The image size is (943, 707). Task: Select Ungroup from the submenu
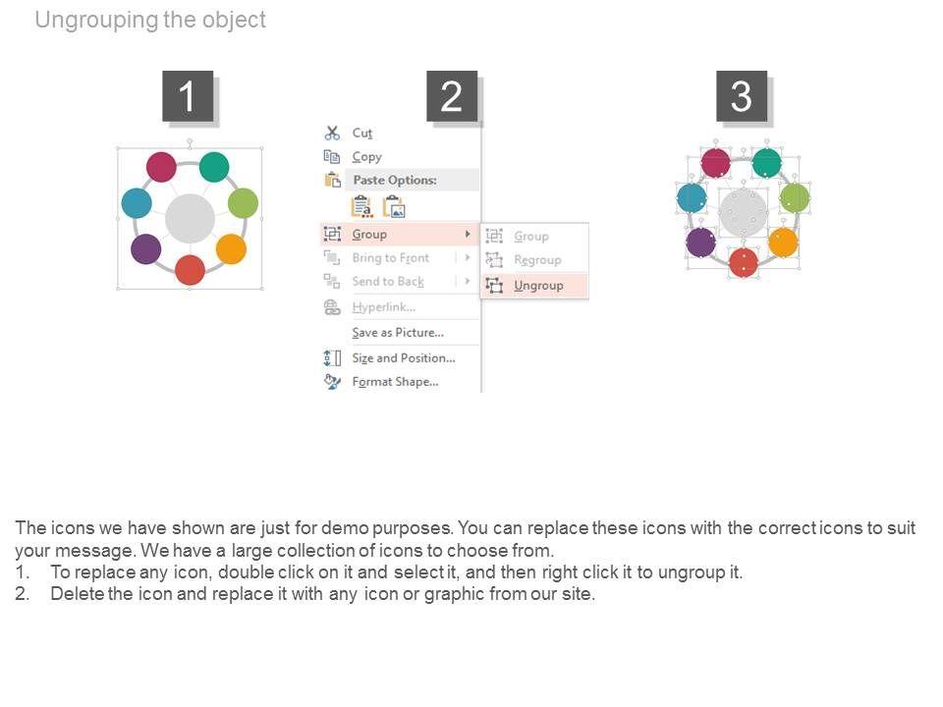[x=538, y=285]
